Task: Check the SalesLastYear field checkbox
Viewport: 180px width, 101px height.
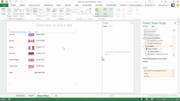Action: [146, 52]
